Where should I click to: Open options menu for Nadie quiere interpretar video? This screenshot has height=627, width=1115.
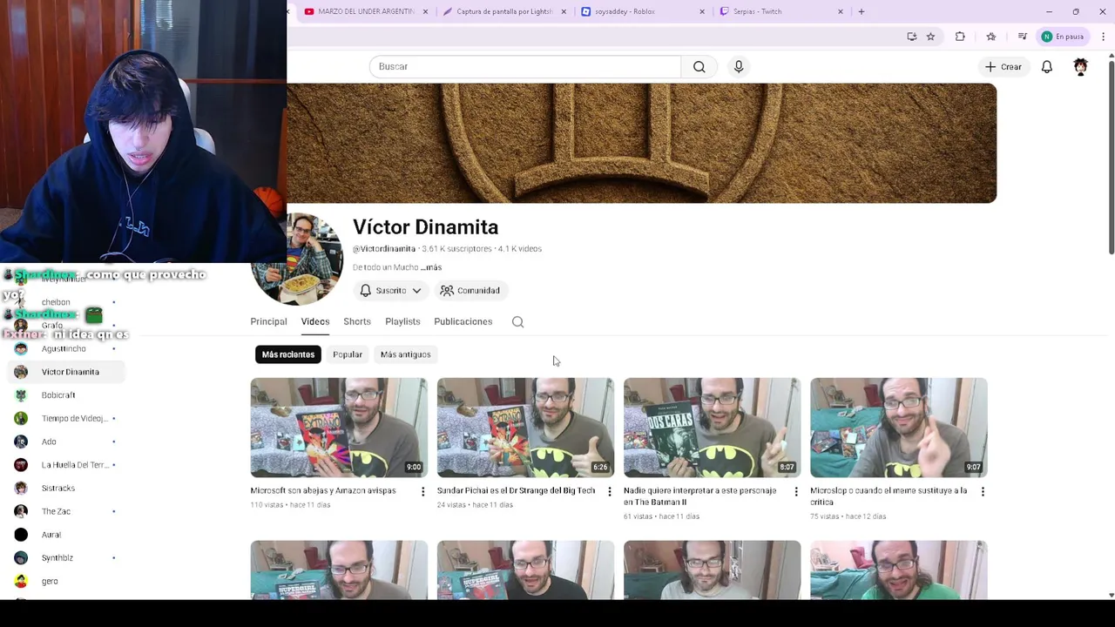pyautogui.click(x=796, y=492)
